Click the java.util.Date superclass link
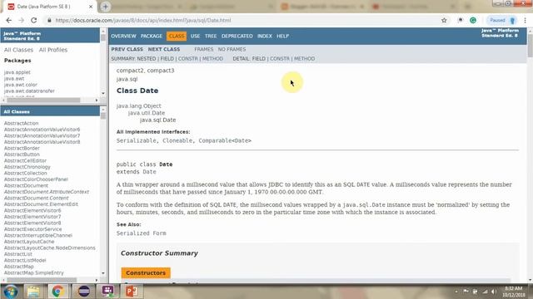Viewport: 533px width, 299px height. click(147, 113)
